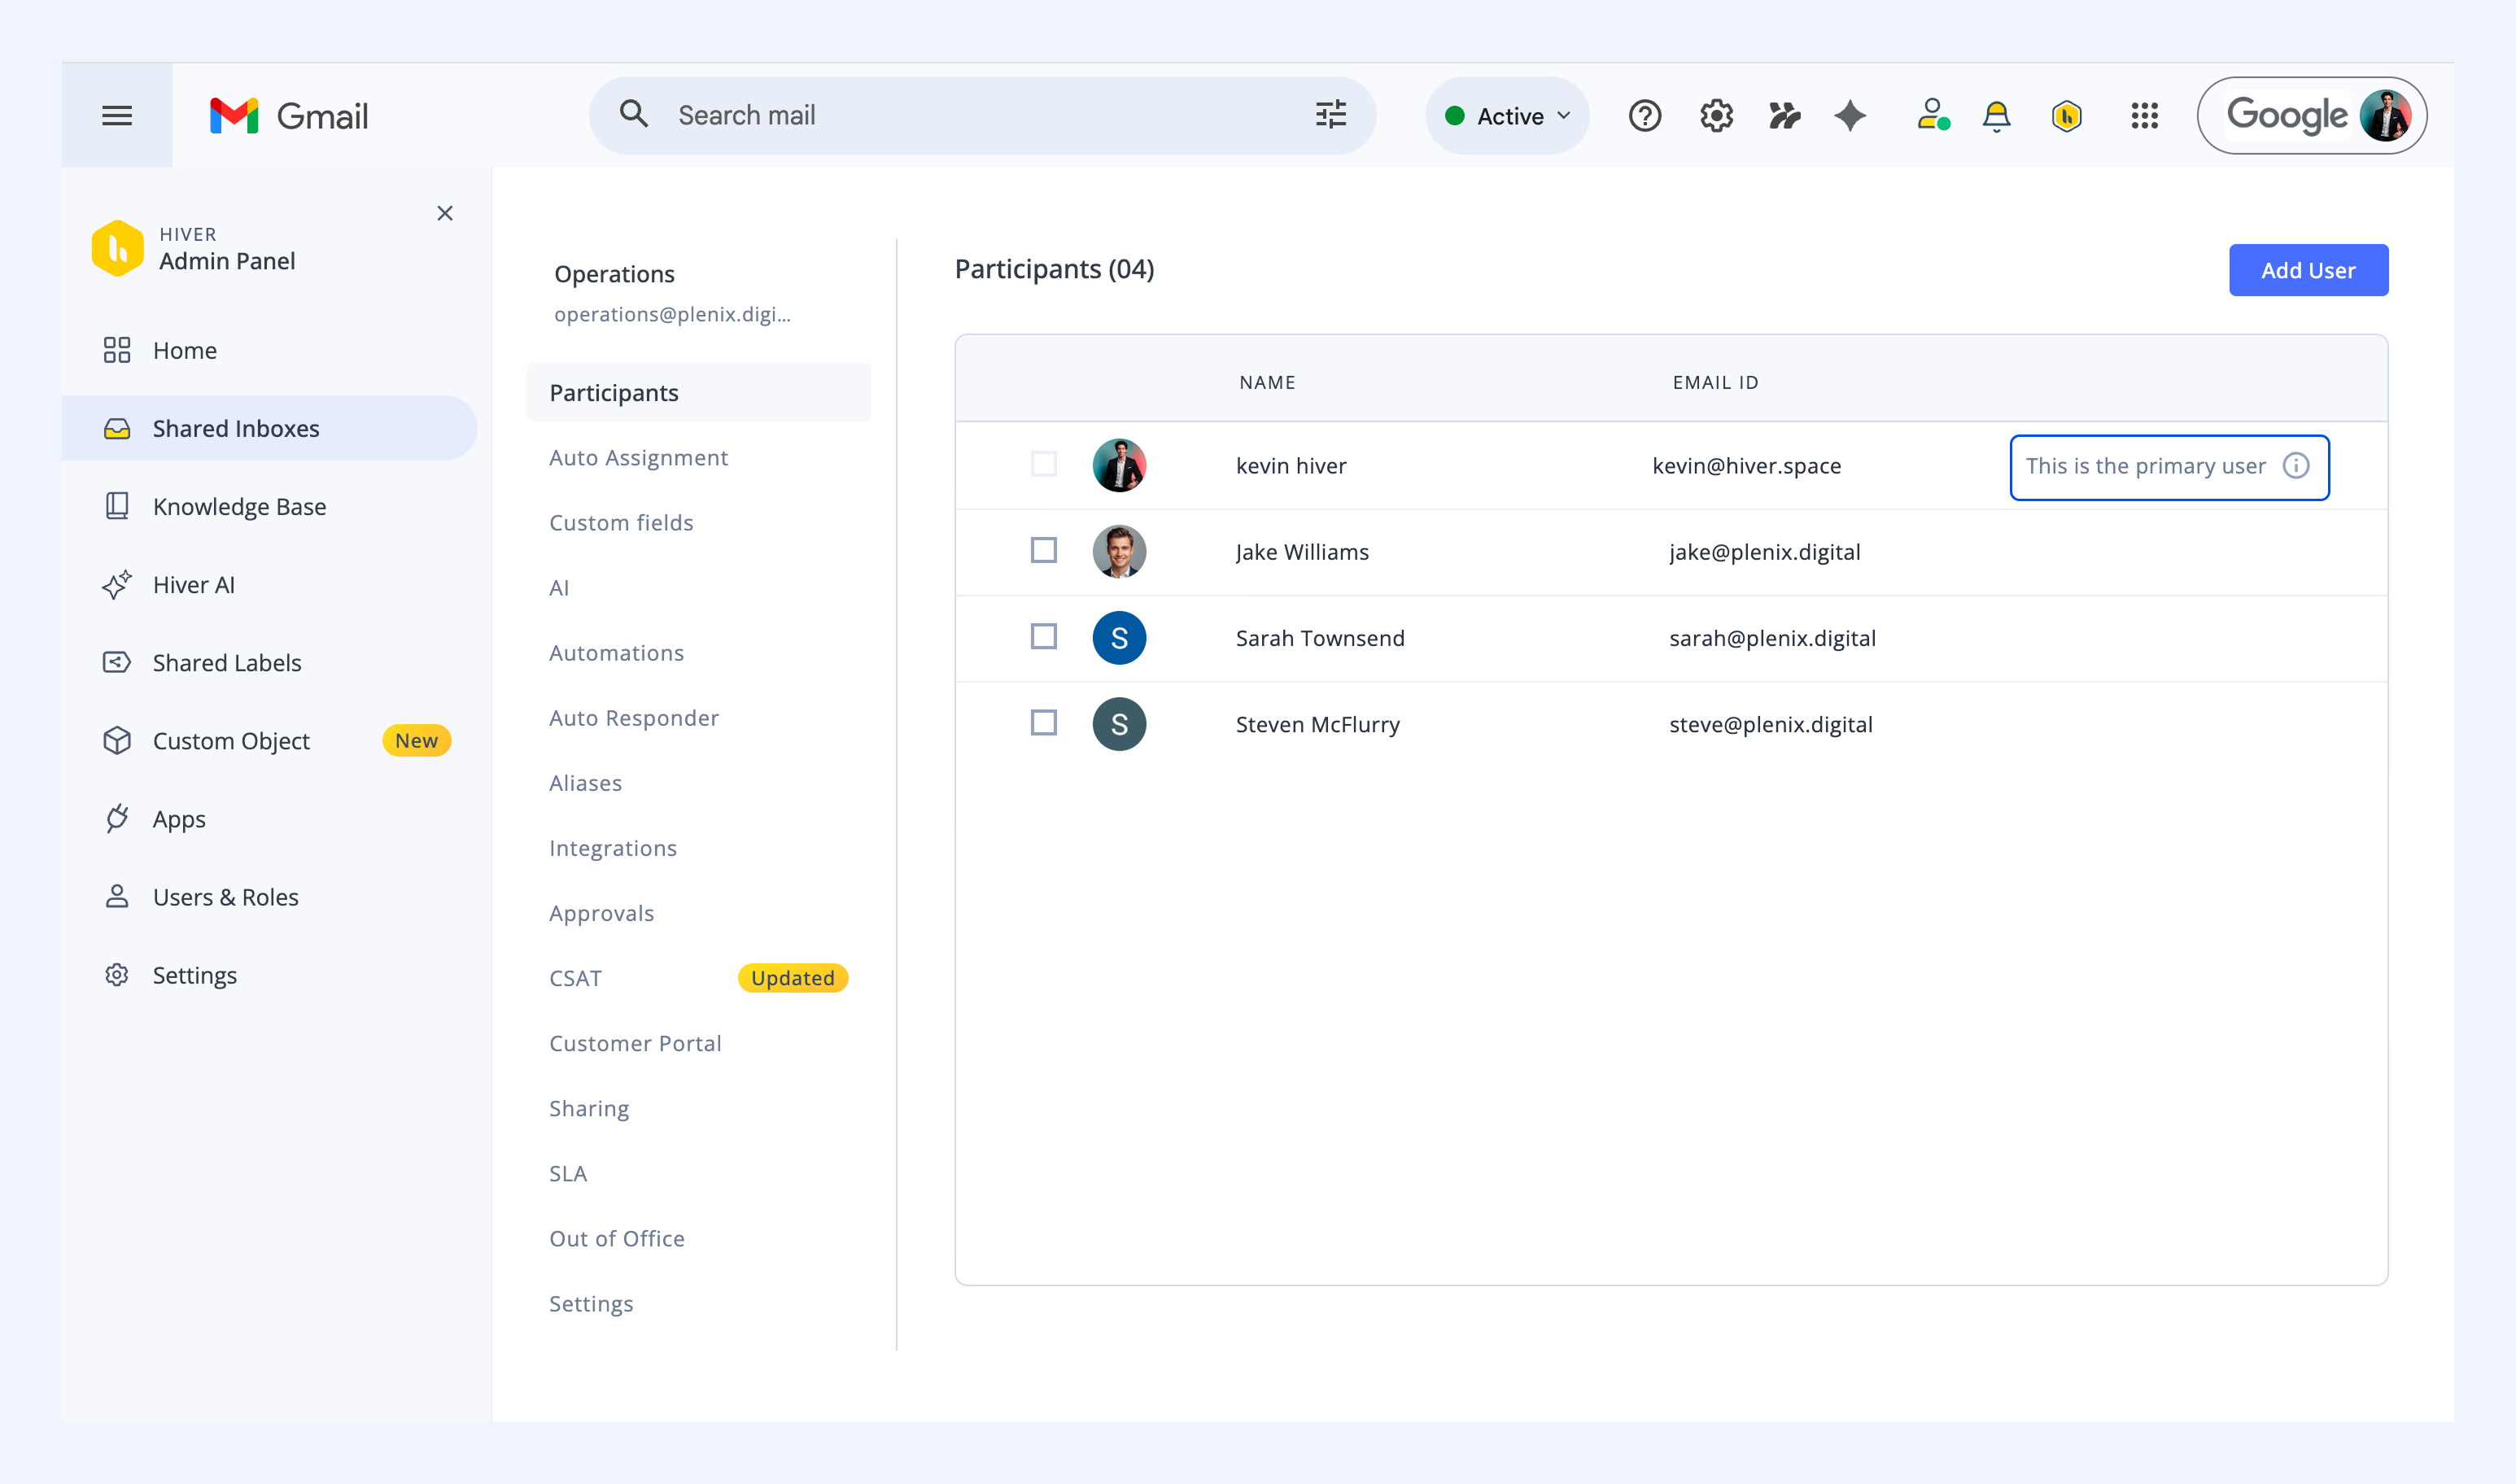
Task: Click email steve@plenix.digital
Action: (x=1770, y=724)
